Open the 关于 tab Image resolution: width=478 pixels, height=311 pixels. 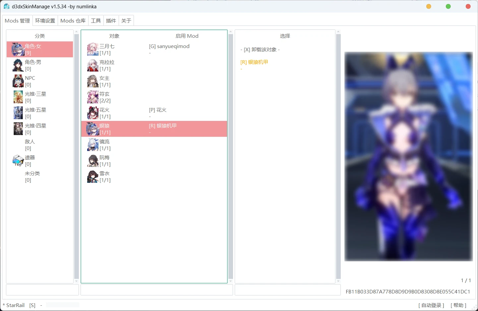tap(126, 21)
